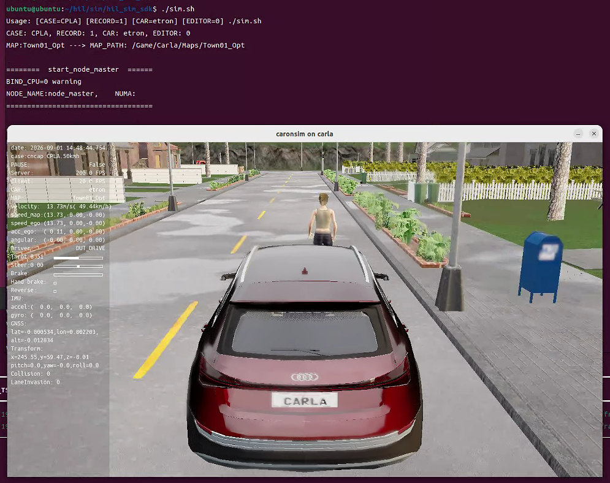Click the pedestrian standing ahead of the car

pos(322,219)
